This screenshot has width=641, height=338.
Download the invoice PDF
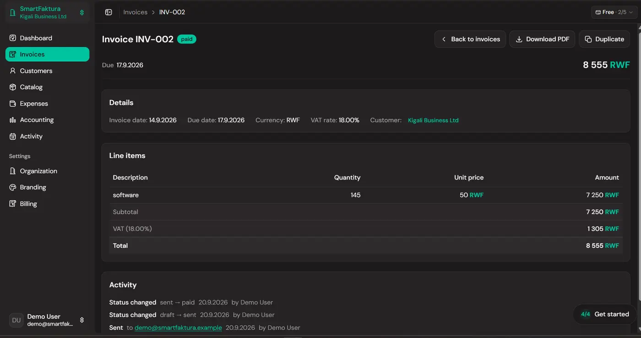pyautogui.click(x=542, y=39)
